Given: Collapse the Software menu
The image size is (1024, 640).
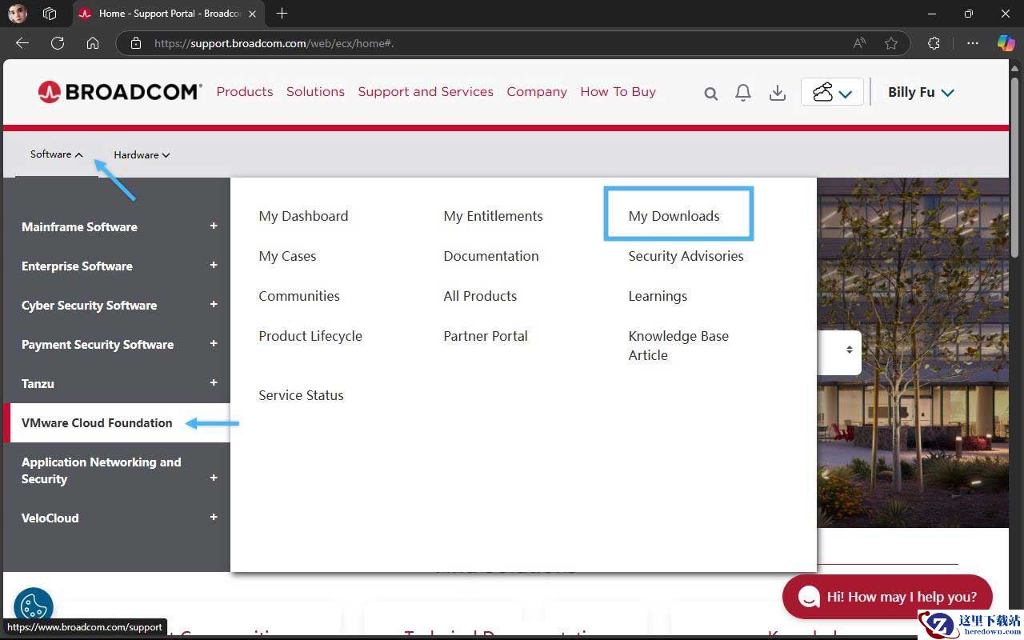Looking at the screenshot, I should point(56,154).
